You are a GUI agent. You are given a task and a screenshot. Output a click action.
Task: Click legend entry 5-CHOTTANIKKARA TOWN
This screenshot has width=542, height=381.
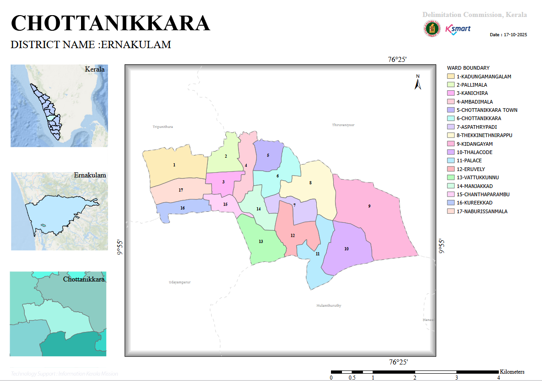pos(487,110)
